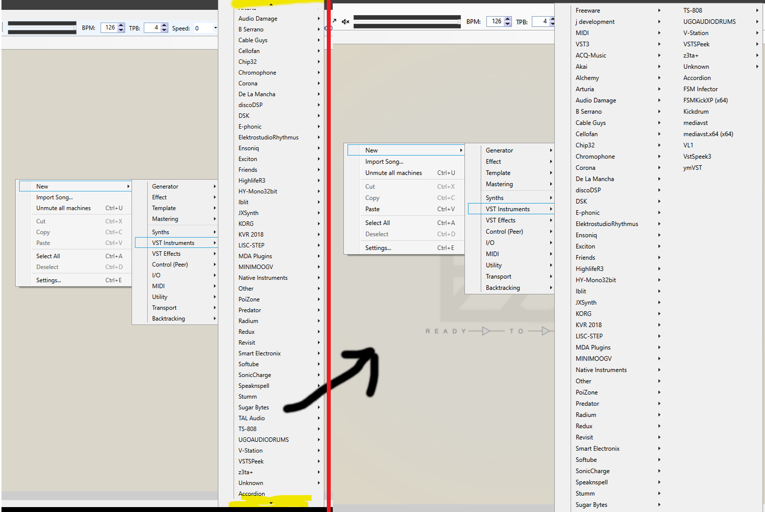Click the mute speaker icon in right toolbar
The width and height of the screenshot is (765, 512).
point(345,22)
